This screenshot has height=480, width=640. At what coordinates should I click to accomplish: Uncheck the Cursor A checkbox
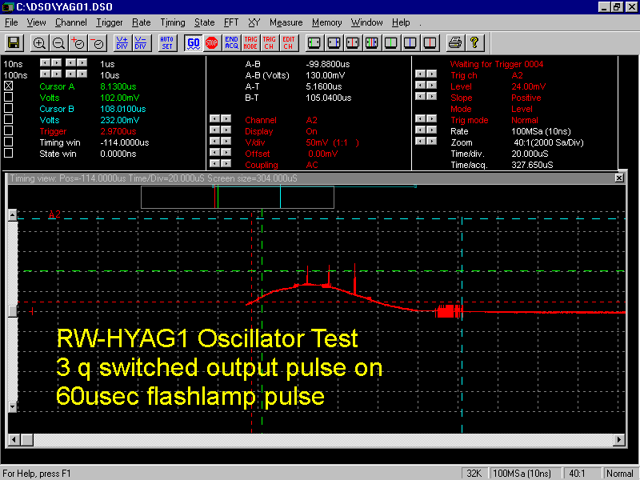point(9,86)
